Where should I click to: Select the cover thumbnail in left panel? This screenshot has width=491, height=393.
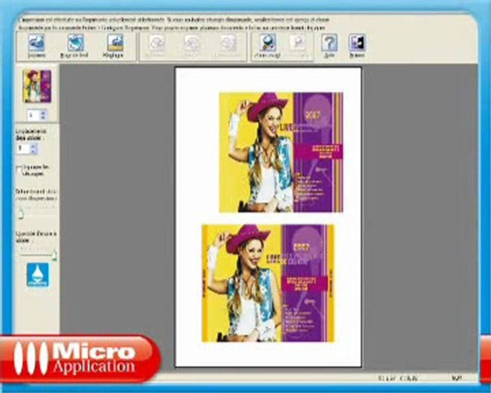point(37,86)
